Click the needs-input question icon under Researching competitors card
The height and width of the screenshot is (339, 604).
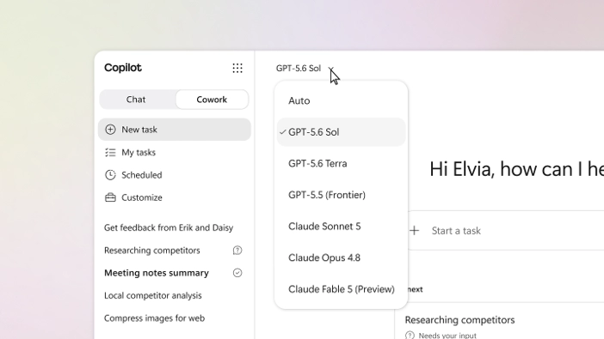[x=410, y=336]
